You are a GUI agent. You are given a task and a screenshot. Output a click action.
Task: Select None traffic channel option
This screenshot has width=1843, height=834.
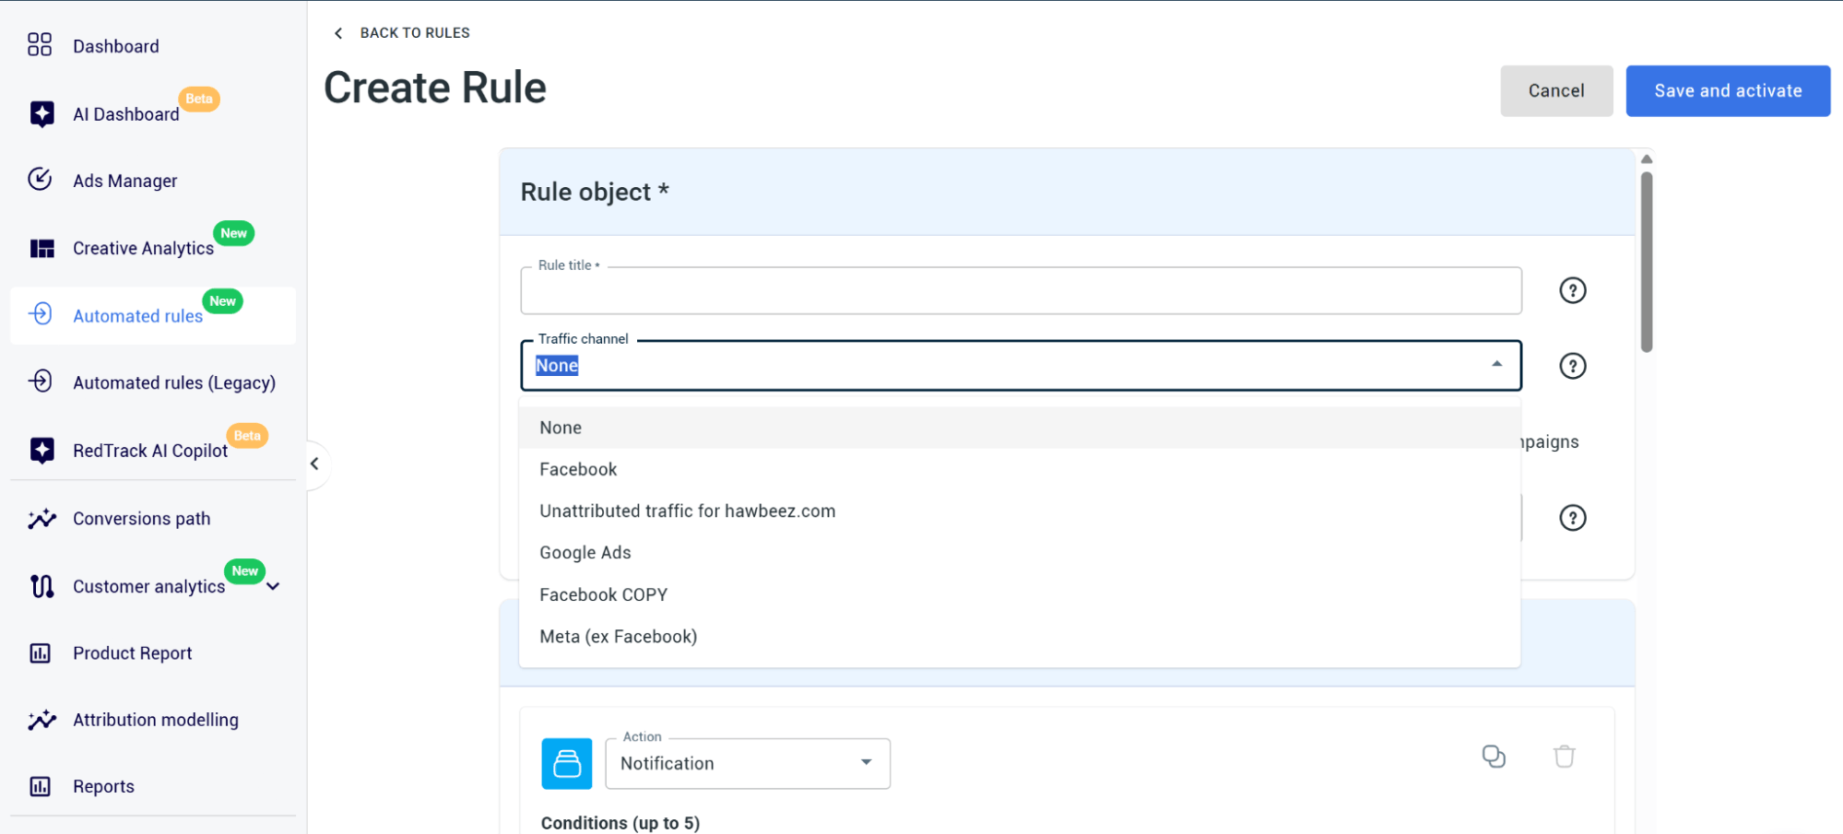pos(1020,428)
